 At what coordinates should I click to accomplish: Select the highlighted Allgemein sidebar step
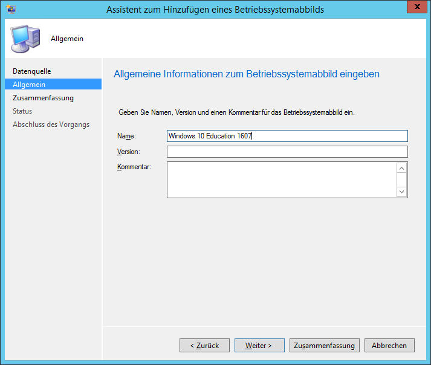click(x=29, y=85)
